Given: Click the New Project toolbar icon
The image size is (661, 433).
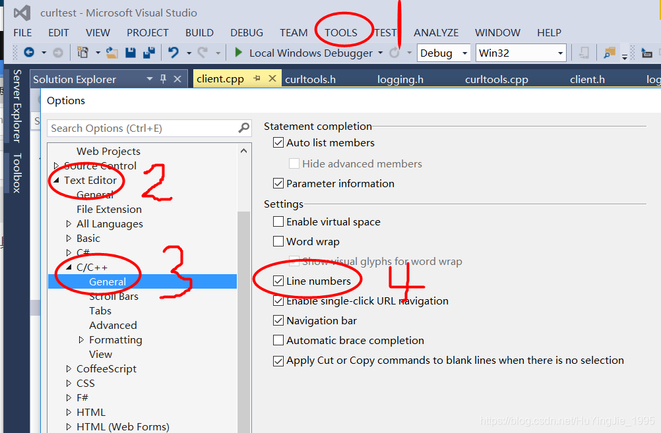Looking at the screenshot, I should (x=82, y=53).
